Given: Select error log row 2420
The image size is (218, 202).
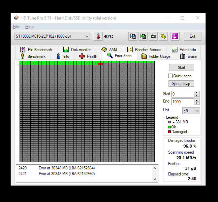Looking at the screenshot, I should tap(84, 168).
